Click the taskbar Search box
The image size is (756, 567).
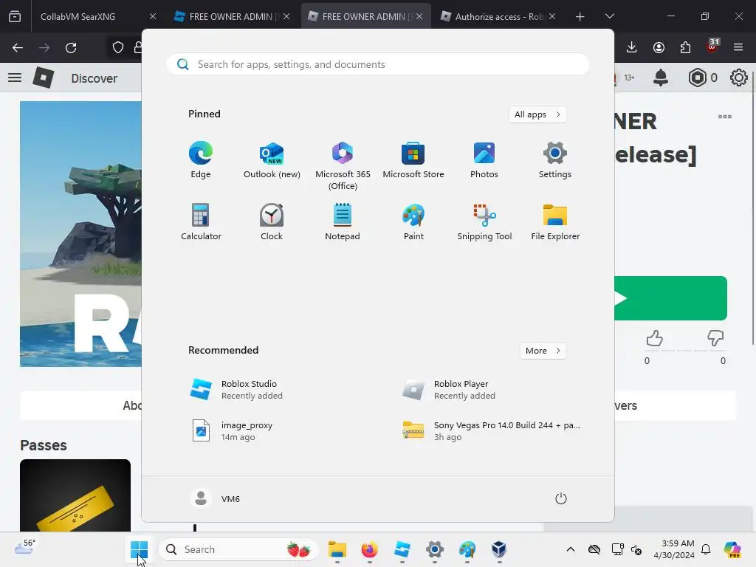coord(238,549)
